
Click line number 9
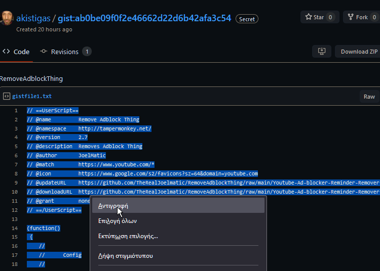16,183
